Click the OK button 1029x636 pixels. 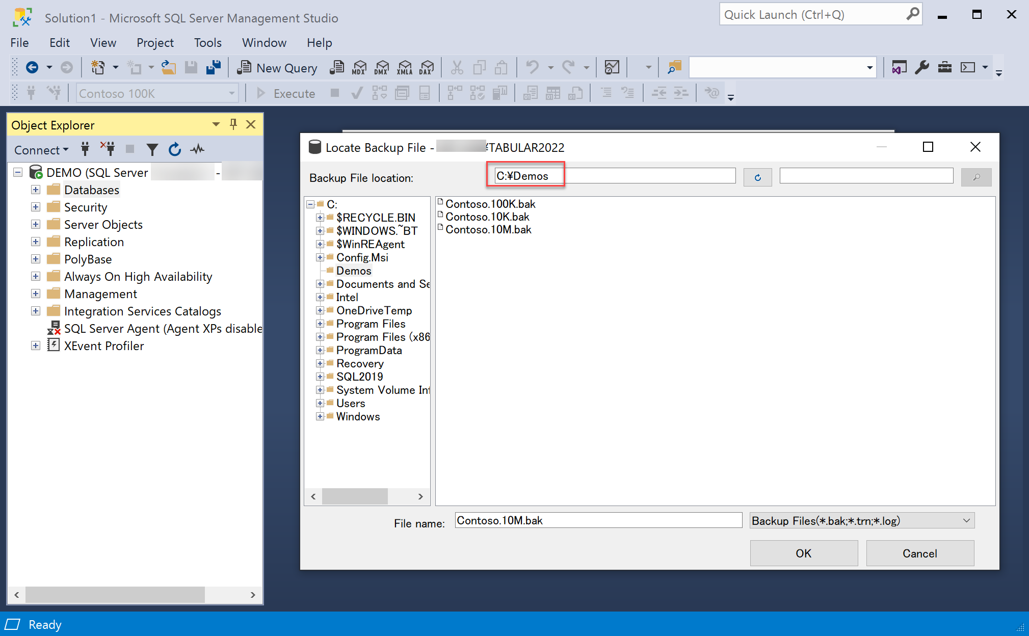tap(803, 553)
